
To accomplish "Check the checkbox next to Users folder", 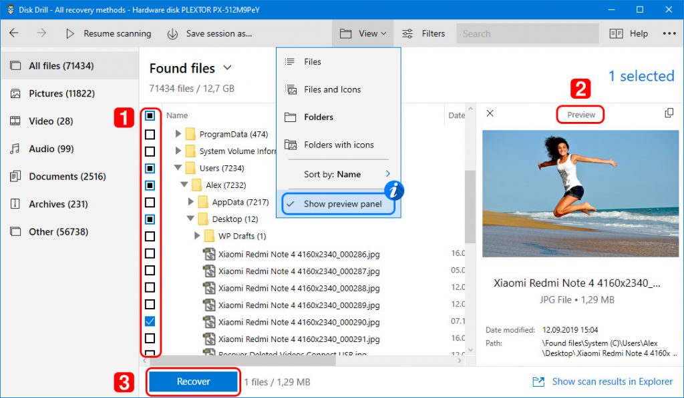I will point(150,168).
